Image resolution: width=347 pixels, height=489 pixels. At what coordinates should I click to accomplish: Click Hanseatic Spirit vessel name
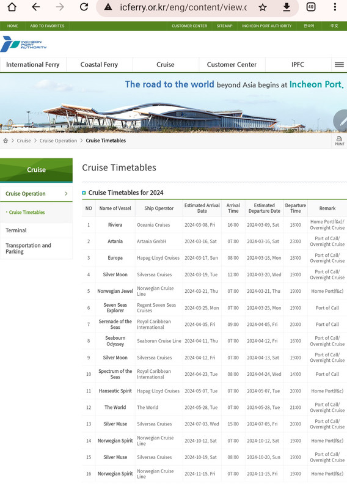(115, 391)
